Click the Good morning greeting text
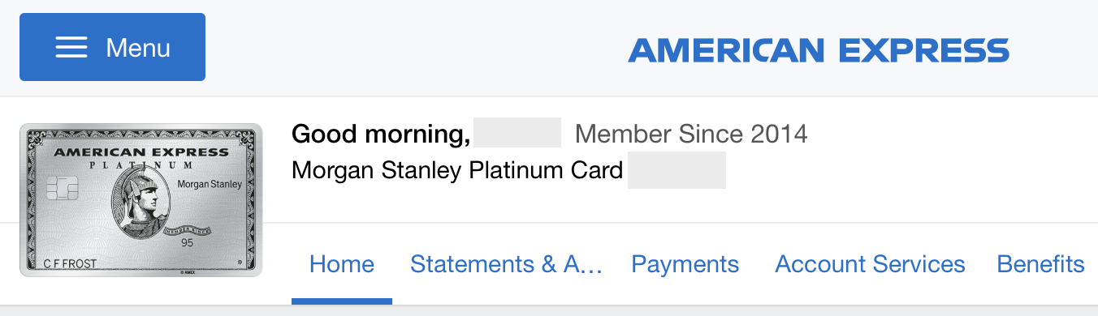 click(x=381, y=134)
